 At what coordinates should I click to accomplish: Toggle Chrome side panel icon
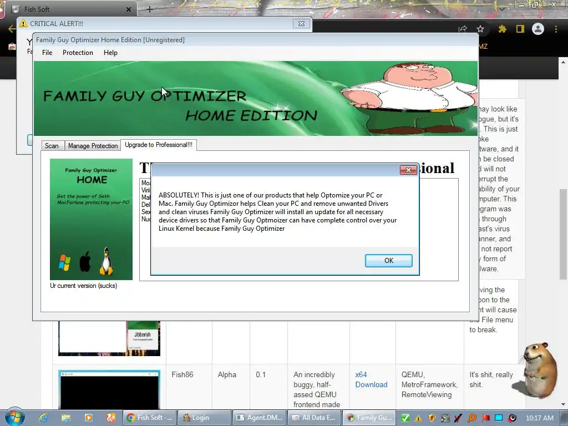click(x=520, y=29)
